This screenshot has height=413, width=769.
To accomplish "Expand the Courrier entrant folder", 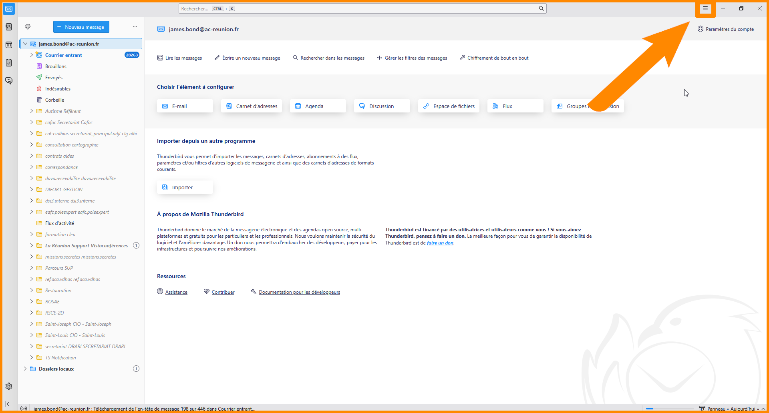I will 32,55.
